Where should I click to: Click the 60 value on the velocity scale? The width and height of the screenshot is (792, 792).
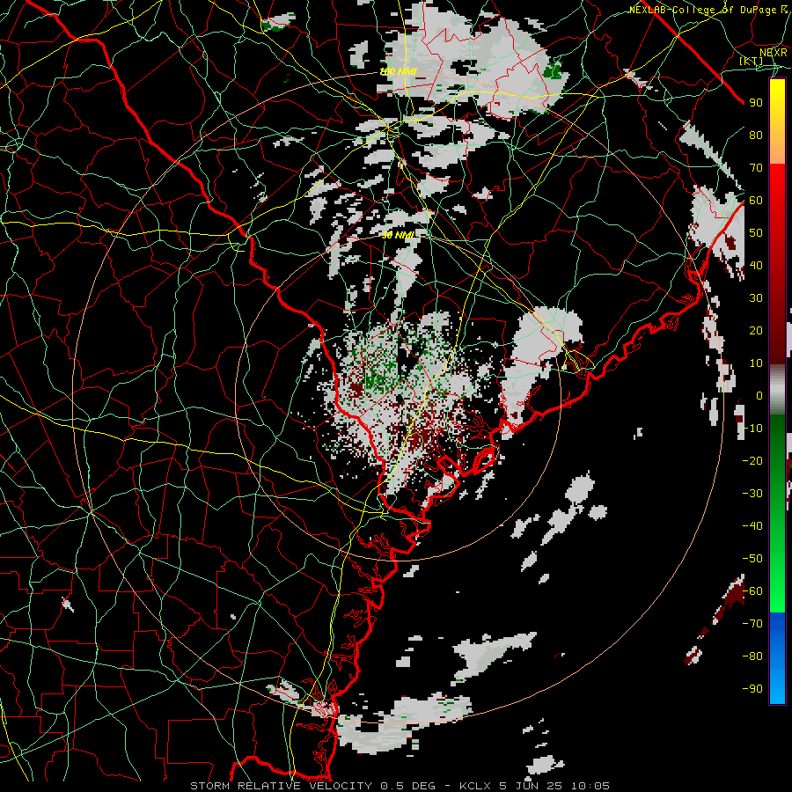click(x=756, y=200)
